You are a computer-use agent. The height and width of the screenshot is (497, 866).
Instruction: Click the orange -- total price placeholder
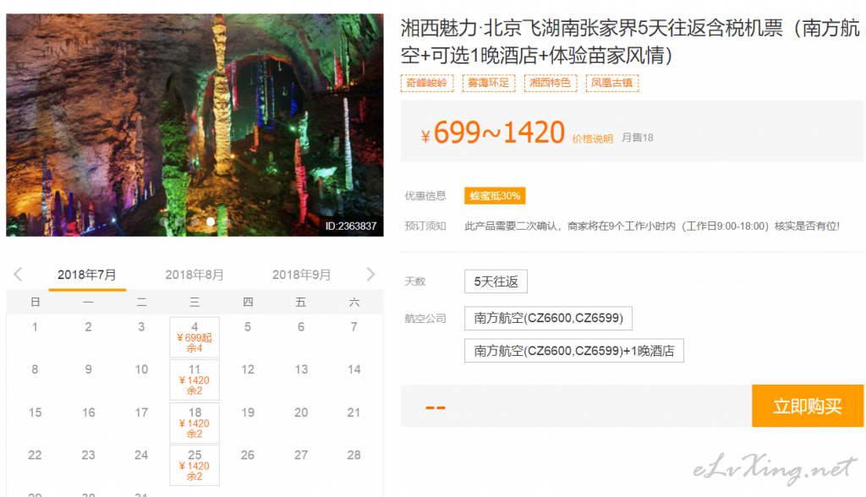pos(436,407)
